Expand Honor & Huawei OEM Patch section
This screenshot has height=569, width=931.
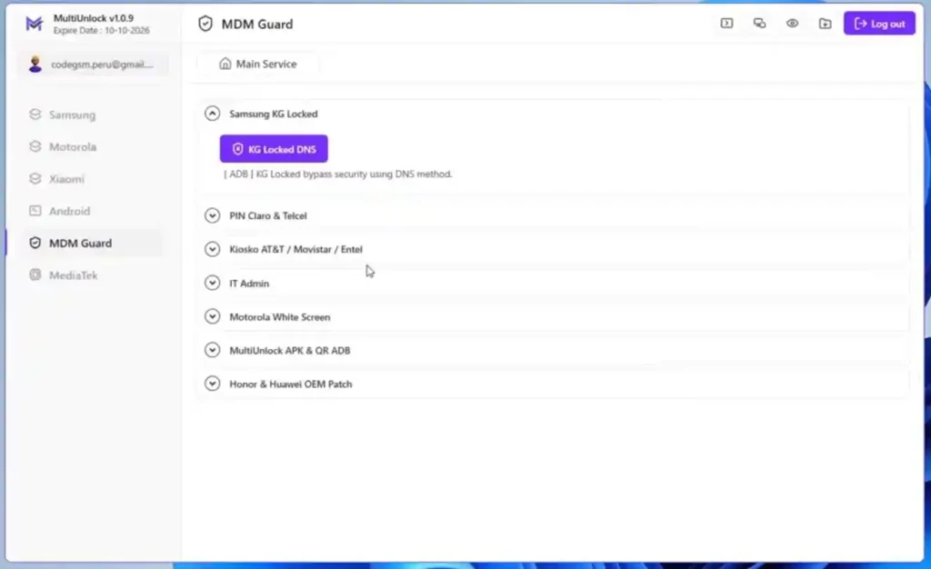[212, 384]
